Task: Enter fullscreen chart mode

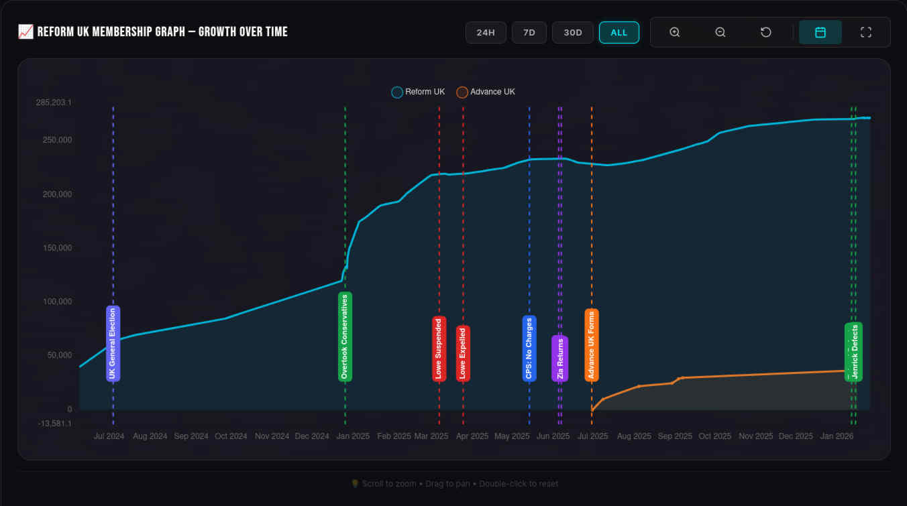Action: point(865,32)
